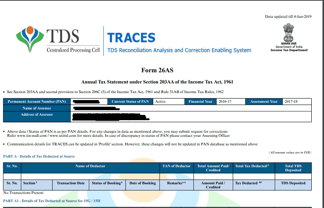The height and width of the screenshot is (208, 324).
Task: Click the TAN of Deductor column header
Action: tap(176, 166)
